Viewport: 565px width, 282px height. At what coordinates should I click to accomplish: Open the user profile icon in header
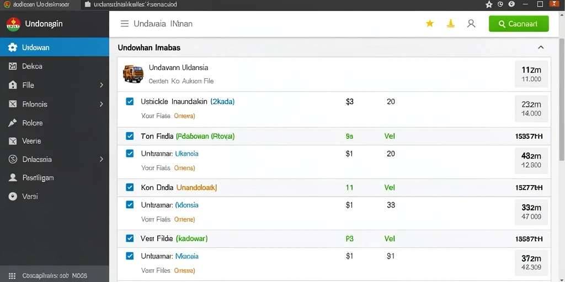coord(471,24)
